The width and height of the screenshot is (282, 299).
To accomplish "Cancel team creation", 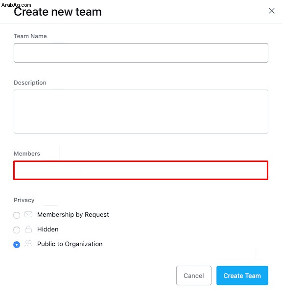I will point(194,276).
